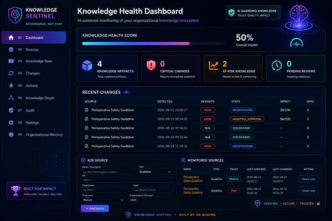Click Check now for the Medium trust source
Screen dimensions: 332x221
[x=308, y=179]
